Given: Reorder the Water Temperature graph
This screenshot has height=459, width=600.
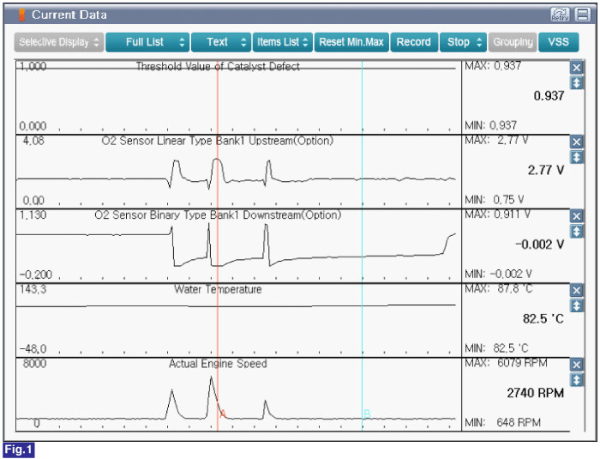Looking at the screenshot, I should pyautogui.click(x=576, y=305).
